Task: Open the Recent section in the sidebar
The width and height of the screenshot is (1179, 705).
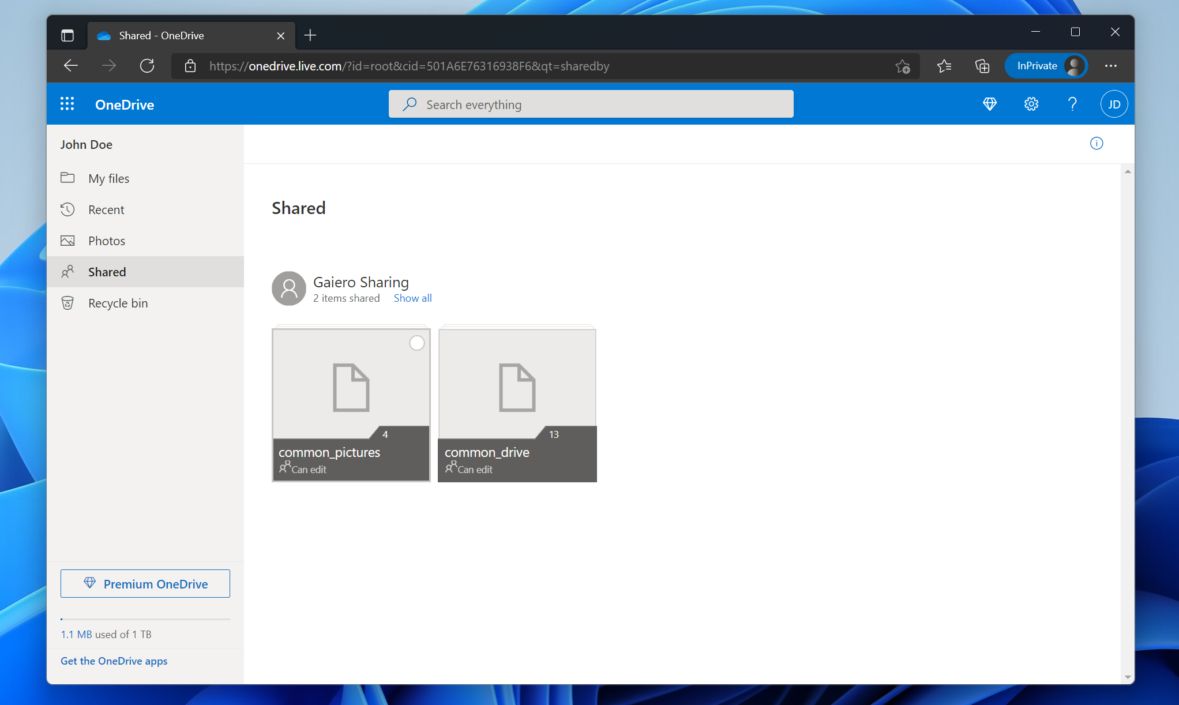Action: 106,209
